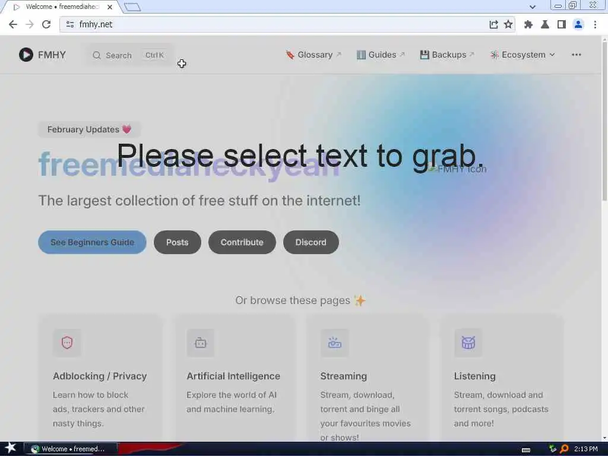Open the Guides nav link
Screen dimensions: 608x456
(381, 55)
